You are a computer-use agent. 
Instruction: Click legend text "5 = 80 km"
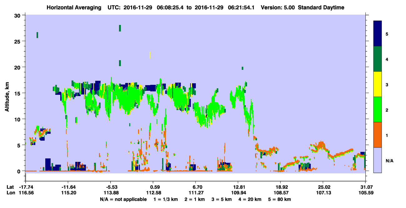point(279,199)
